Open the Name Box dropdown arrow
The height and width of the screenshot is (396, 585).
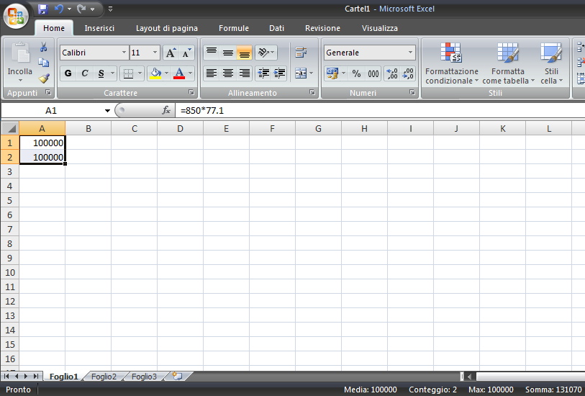coord(107,110)
